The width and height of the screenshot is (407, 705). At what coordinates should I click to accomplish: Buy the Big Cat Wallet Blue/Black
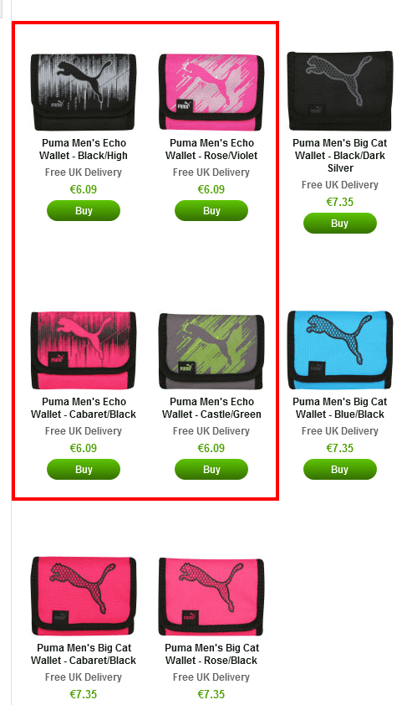(339, 470)
